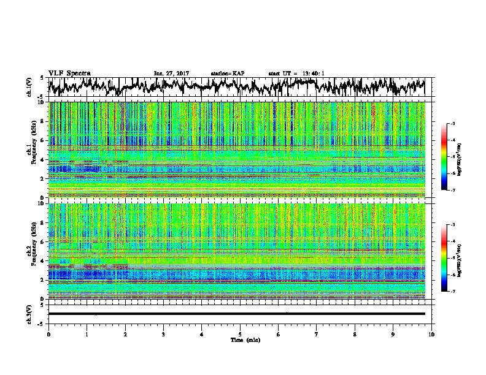Click the "ch.1(V)" axis label
Image resolution: width=486 pixels, height=375 pixels.
coord(29,87)
